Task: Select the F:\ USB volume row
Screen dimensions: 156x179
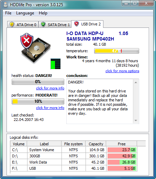Action: click(74, 168)
